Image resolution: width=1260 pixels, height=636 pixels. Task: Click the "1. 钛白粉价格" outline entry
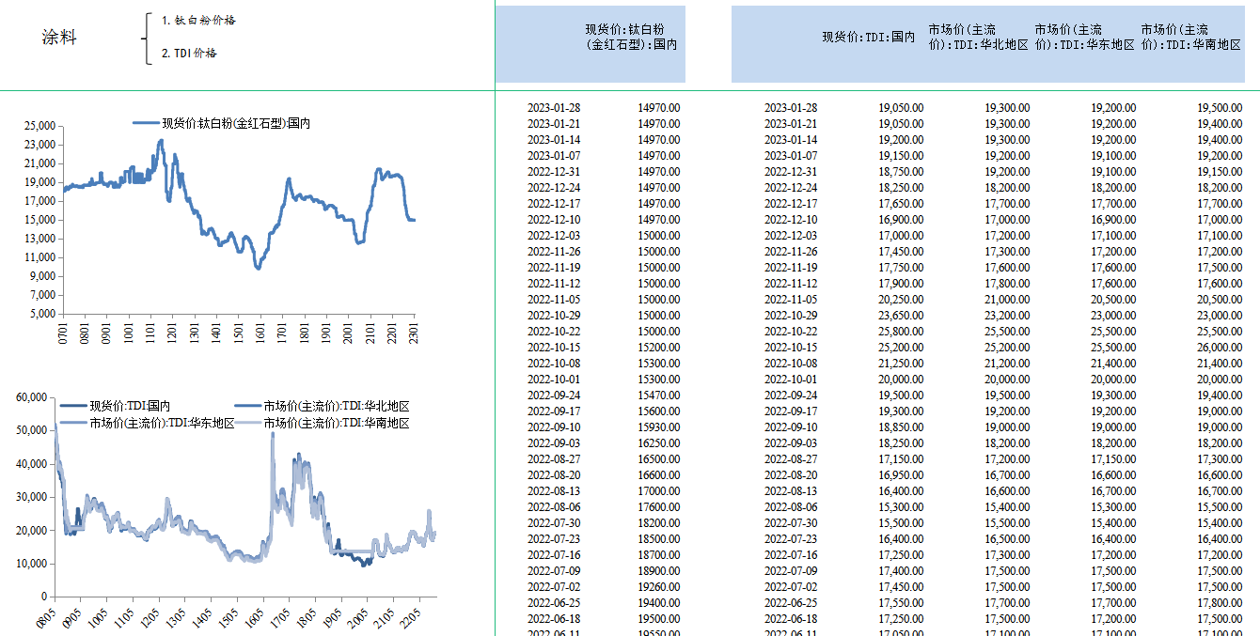point(197,18)
